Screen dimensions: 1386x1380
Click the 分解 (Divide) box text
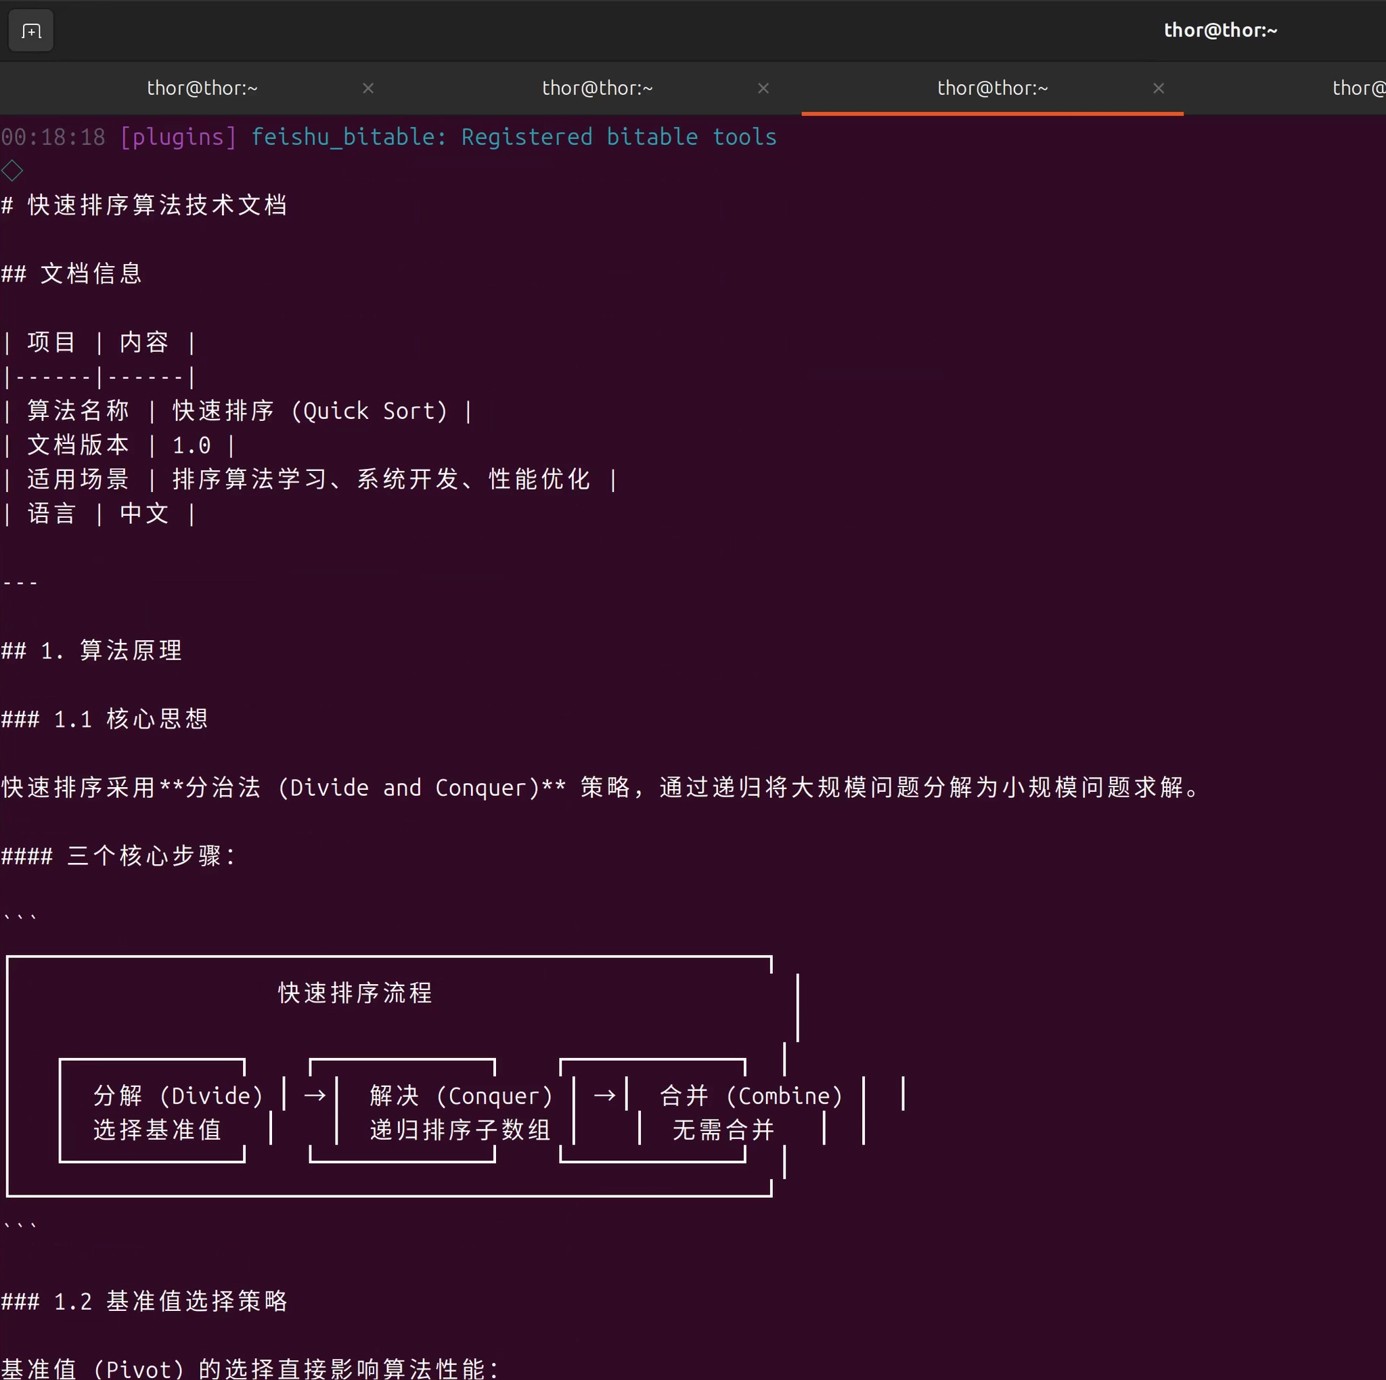point(178,1095)
